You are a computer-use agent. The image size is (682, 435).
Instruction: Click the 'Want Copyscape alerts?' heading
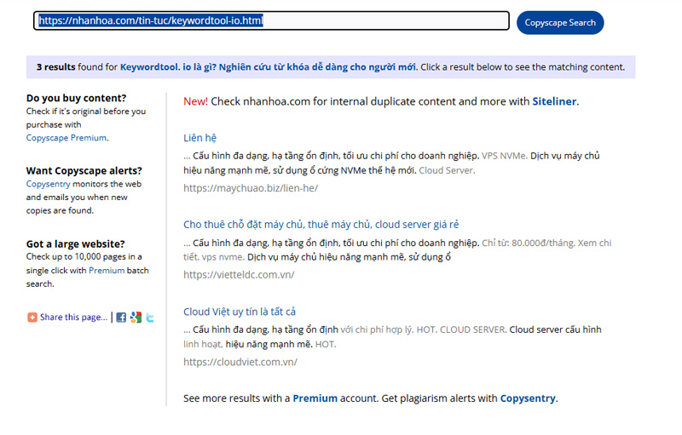coord(84,170)
